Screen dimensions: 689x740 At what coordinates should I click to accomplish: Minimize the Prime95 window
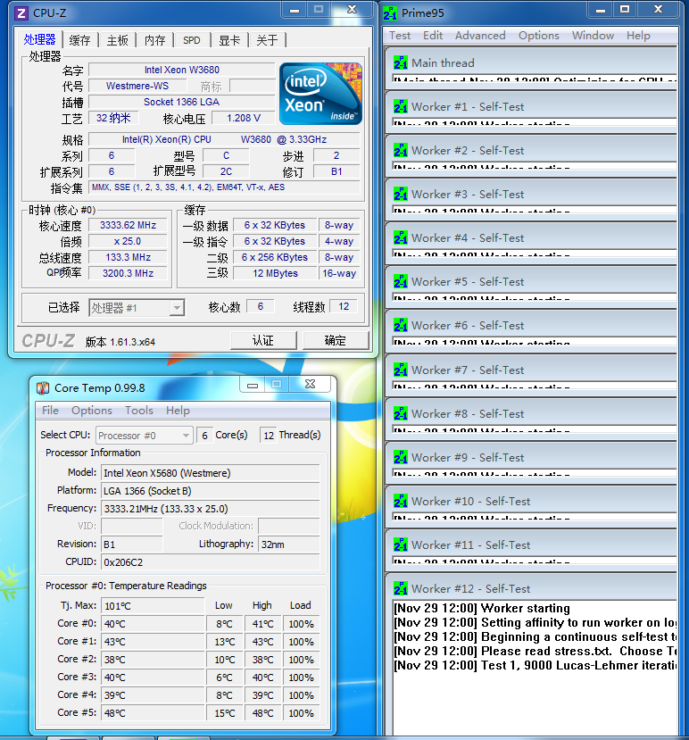point(601,10)
